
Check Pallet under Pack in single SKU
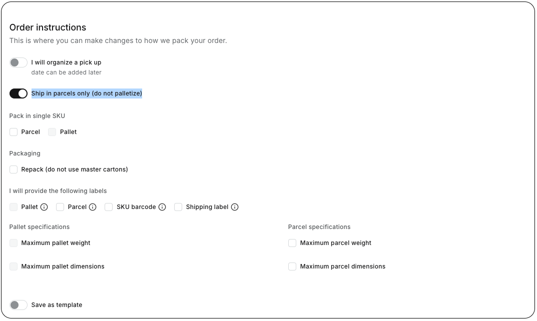pyautogui.click(x=52, y=132)
